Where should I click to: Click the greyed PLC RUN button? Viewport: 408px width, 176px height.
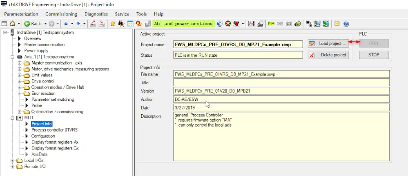tap(374, 43)
